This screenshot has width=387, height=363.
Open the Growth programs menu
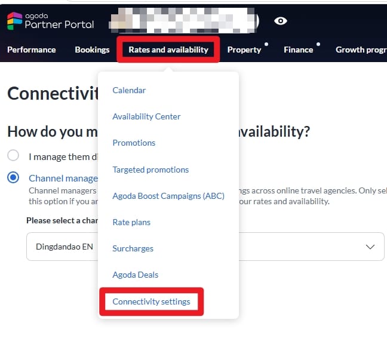click(x=361, y=50)
